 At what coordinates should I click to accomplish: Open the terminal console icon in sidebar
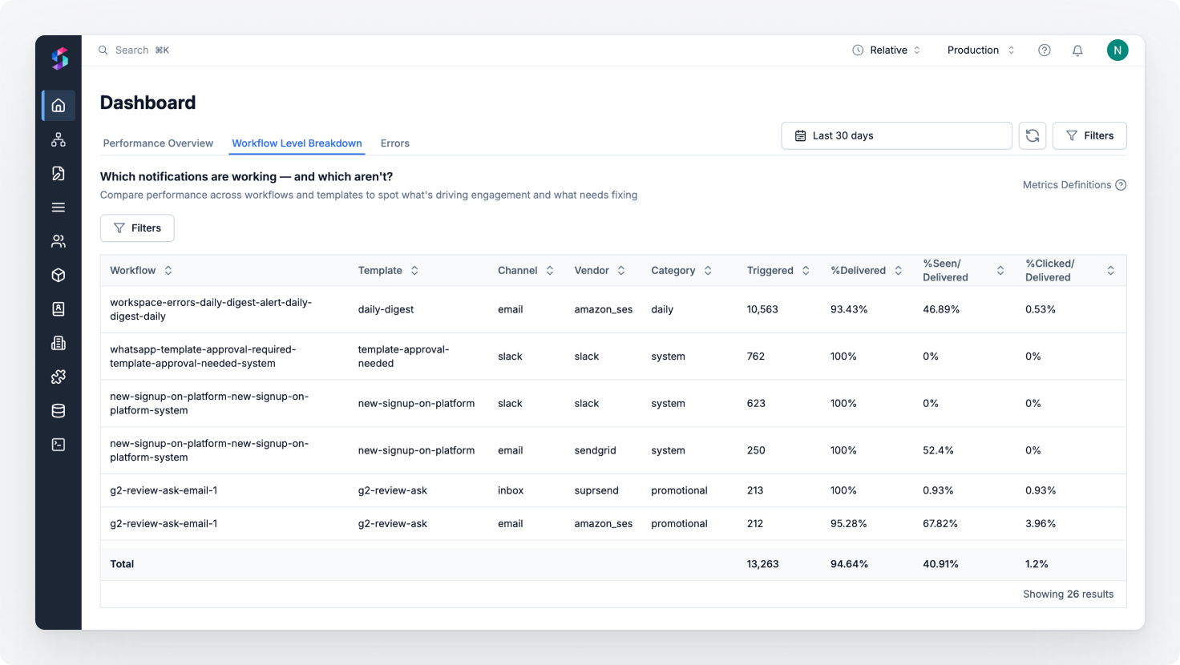coord(59,445)
